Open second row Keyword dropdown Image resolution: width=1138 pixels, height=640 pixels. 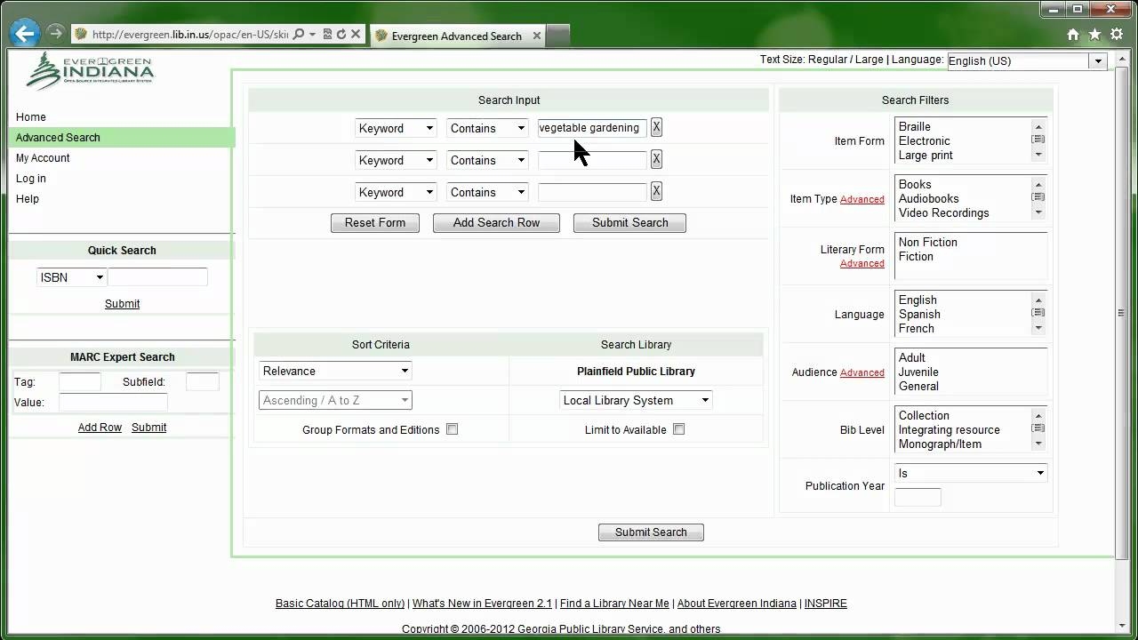(x=396, y=160)
